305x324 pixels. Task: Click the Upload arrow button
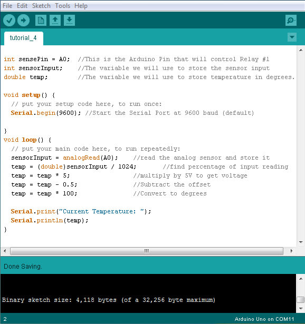(x=23, y=20)
